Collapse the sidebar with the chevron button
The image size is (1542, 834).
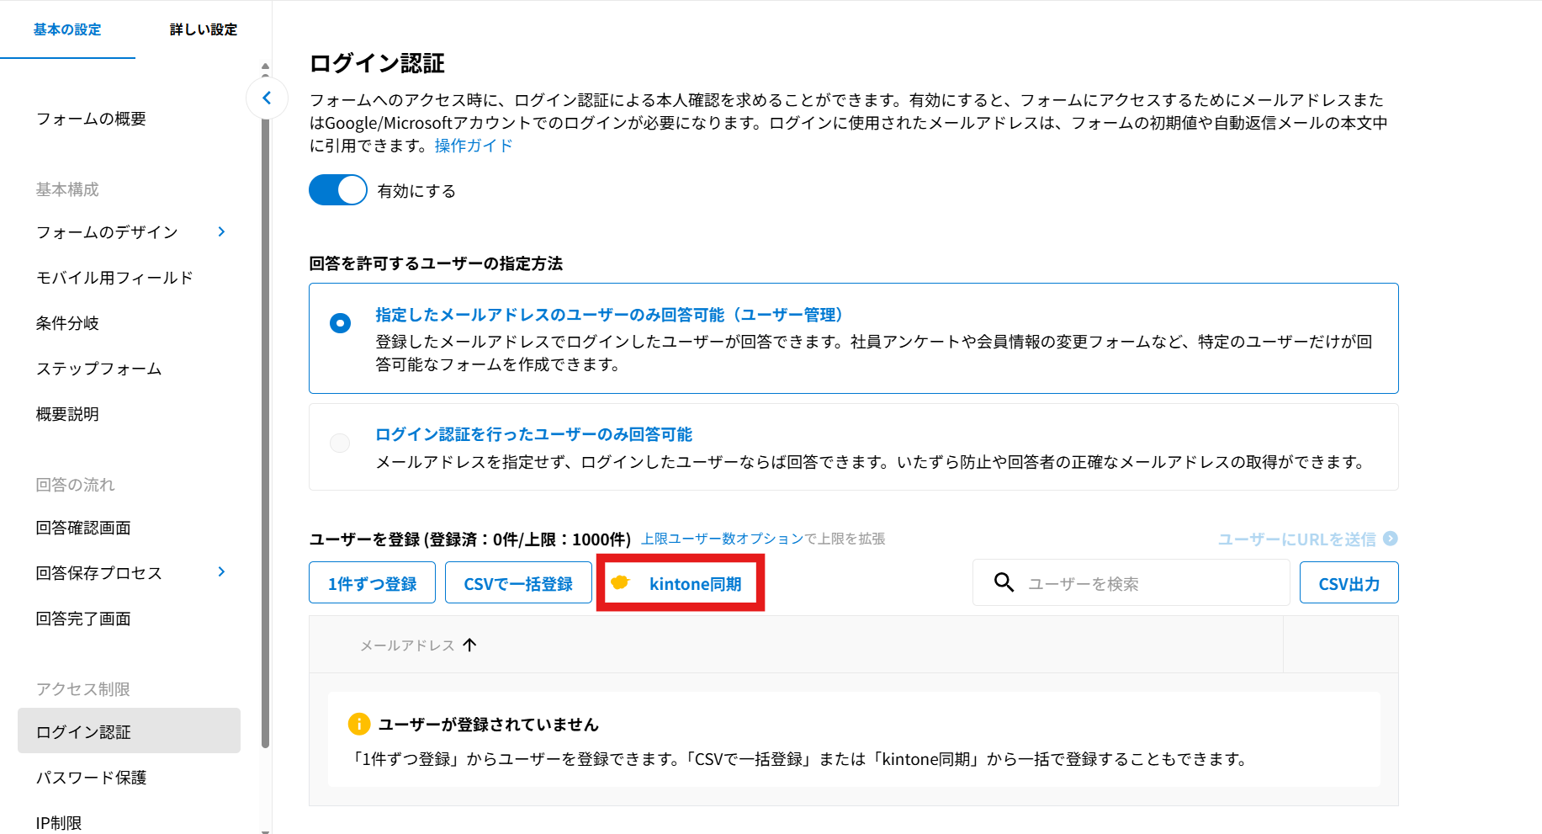(x=267, y=98)
